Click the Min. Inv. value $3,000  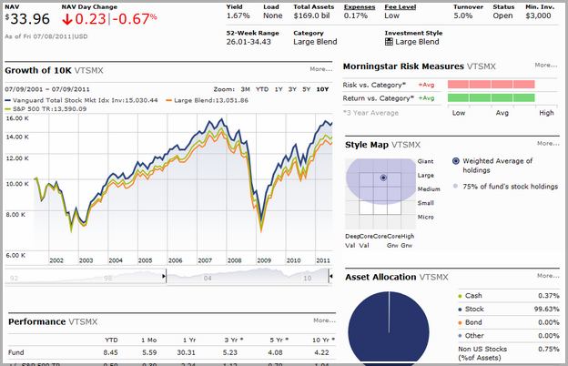click(x=538, y=15)
